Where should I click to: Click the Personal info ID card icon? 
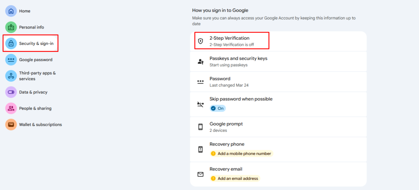point(11,27)
